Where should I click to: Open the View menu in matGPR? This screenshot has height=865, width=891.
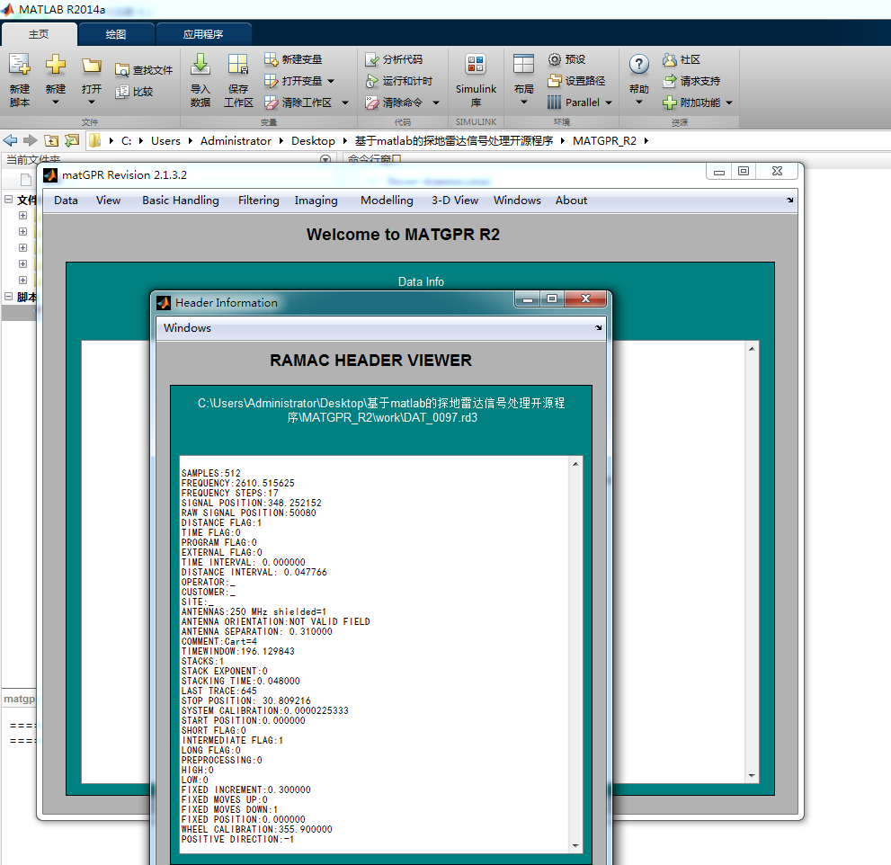(x=108, y=200)
